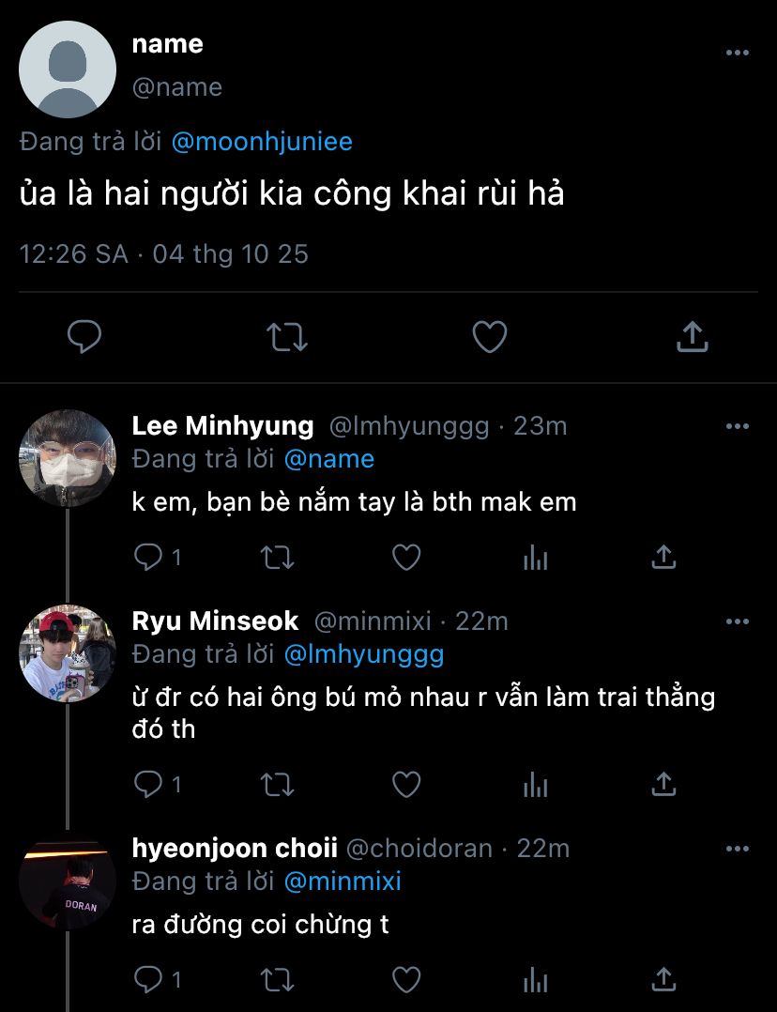Retweet Lee Minhyung's reply
The image size is (777, 1012).
click(x=276, y=558)
